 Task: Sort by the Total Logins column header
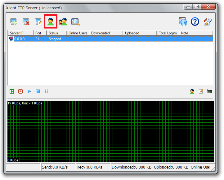168,33
